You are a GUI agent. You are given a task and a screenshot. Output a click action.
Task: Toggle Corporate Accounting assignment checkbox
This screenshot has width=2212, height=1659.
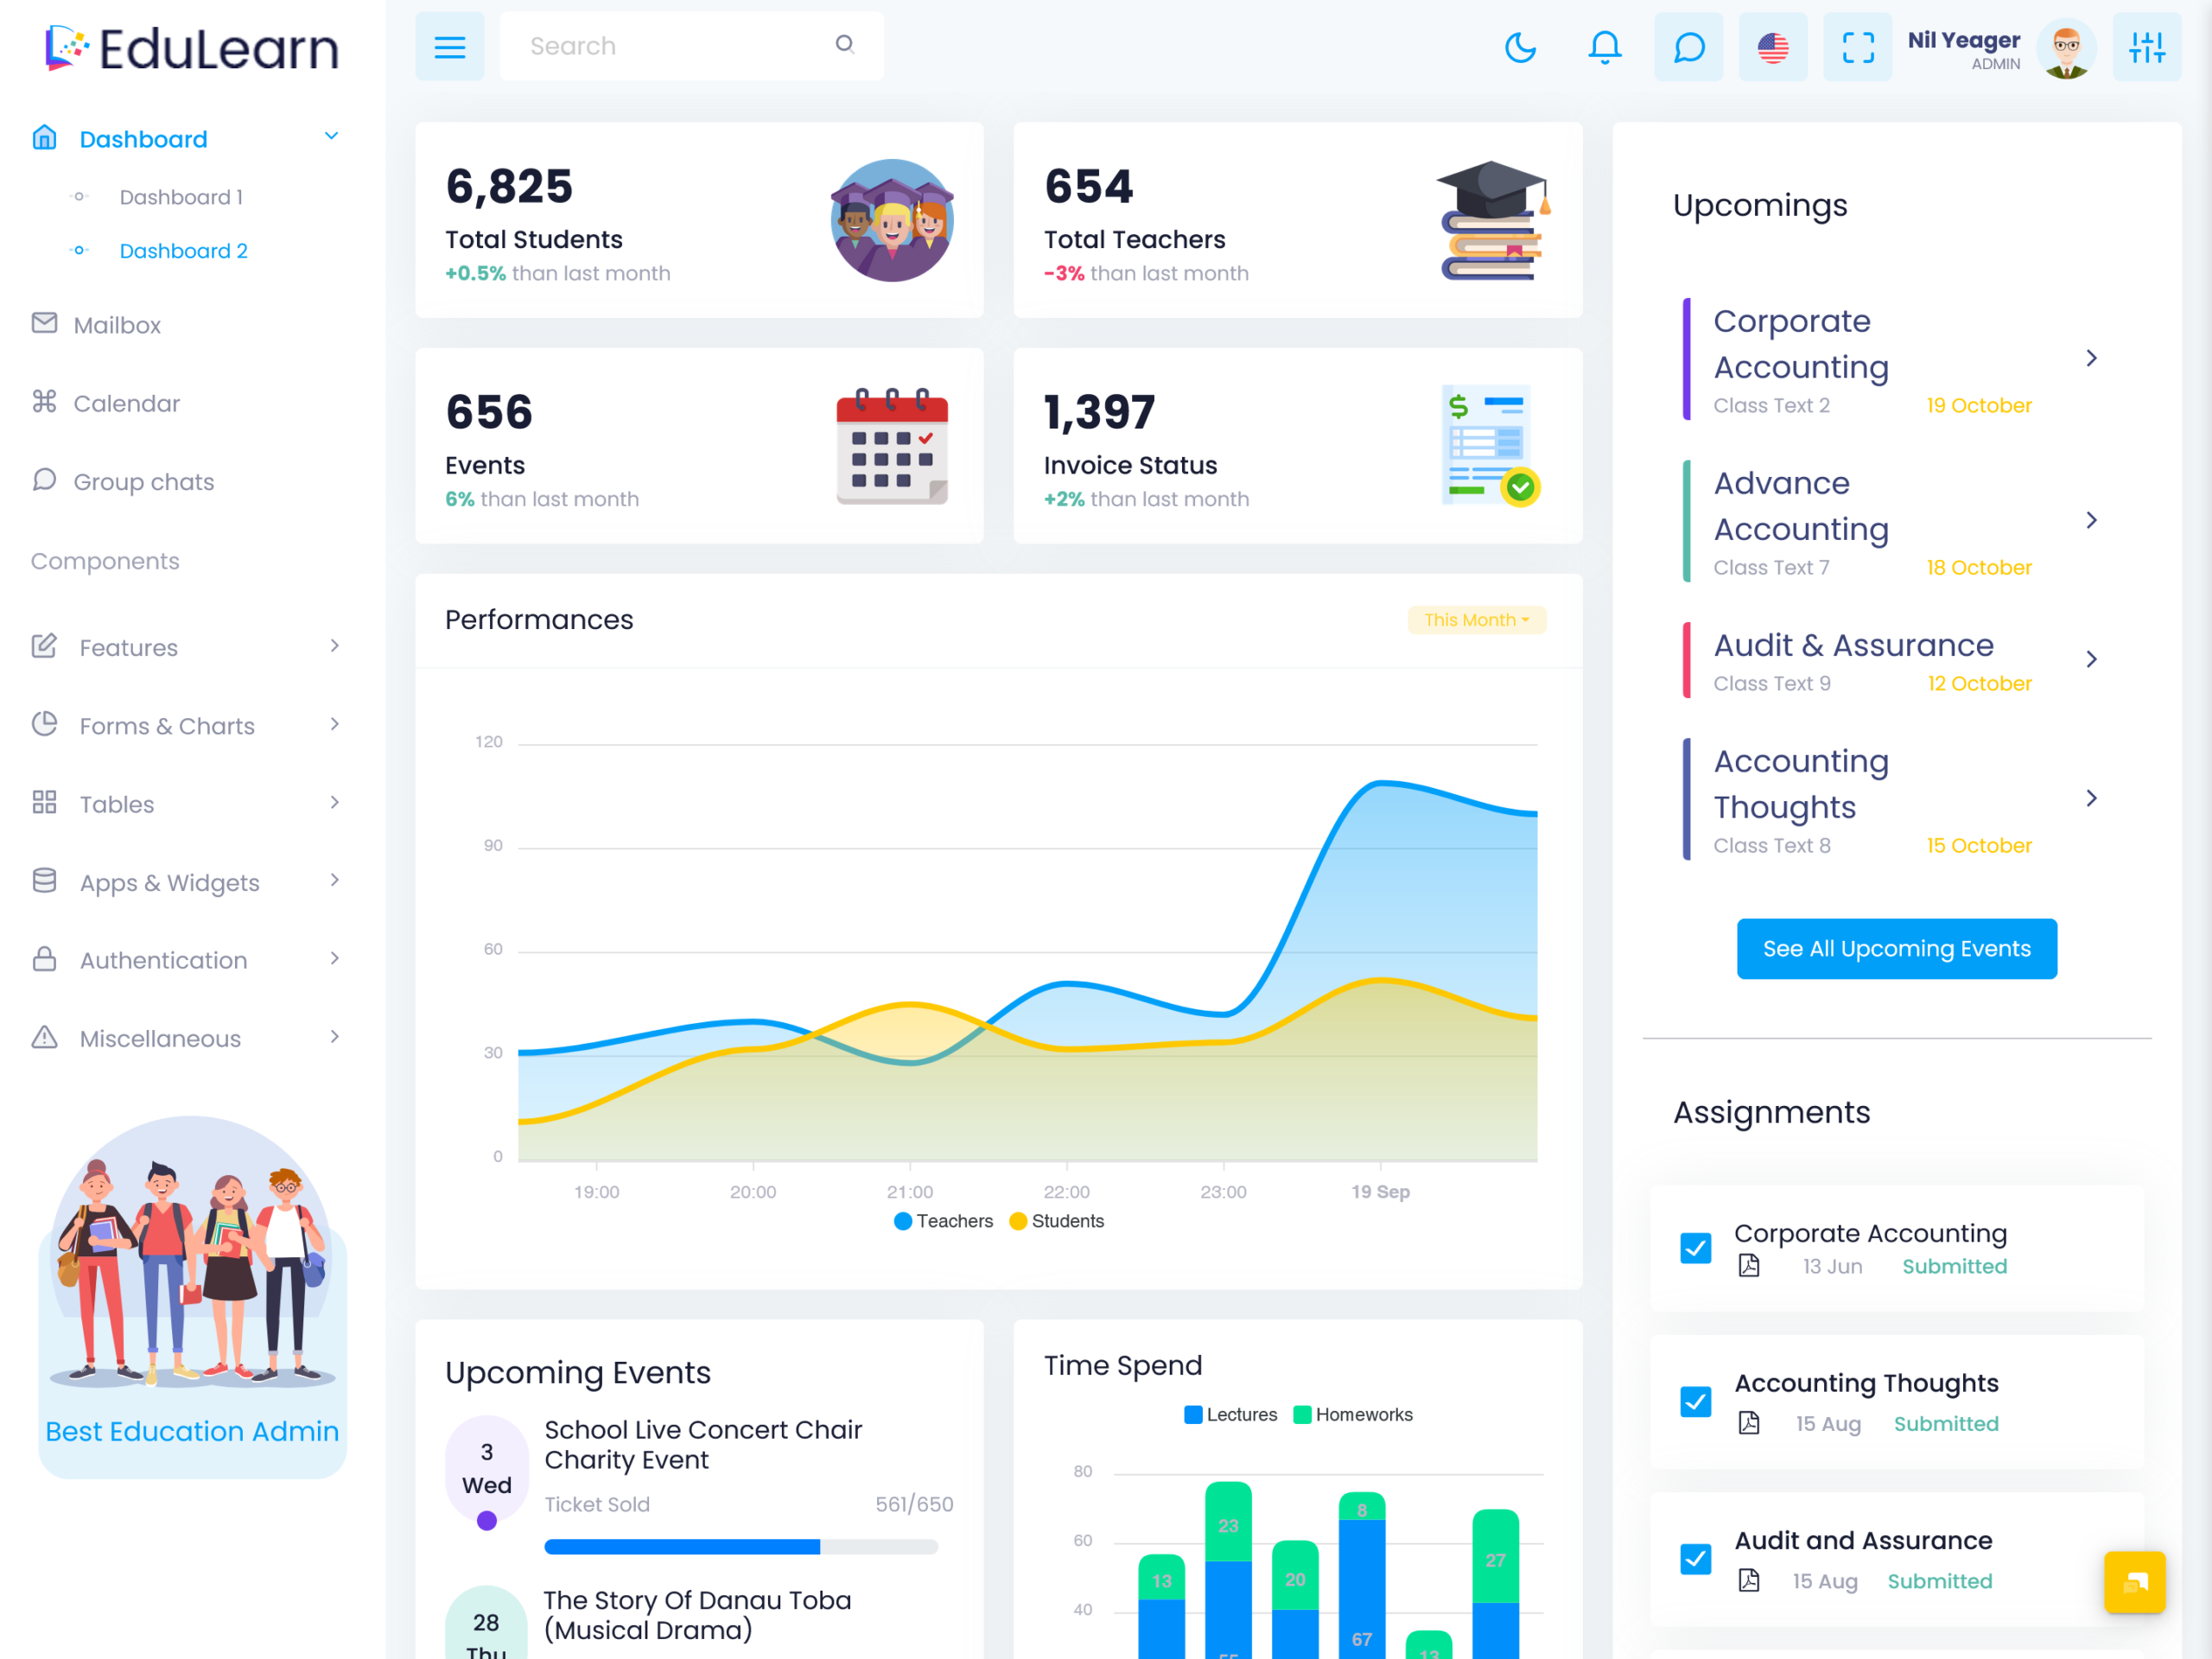tap(1696, 1248)
